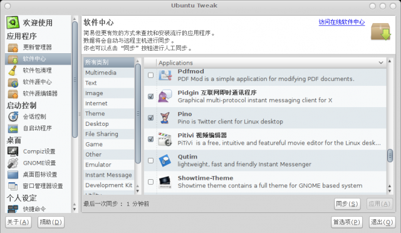The height and width of the screenshot is (233, 401).
Task: Open 自启动程序 autostart icon
Action: coord(13,128)
